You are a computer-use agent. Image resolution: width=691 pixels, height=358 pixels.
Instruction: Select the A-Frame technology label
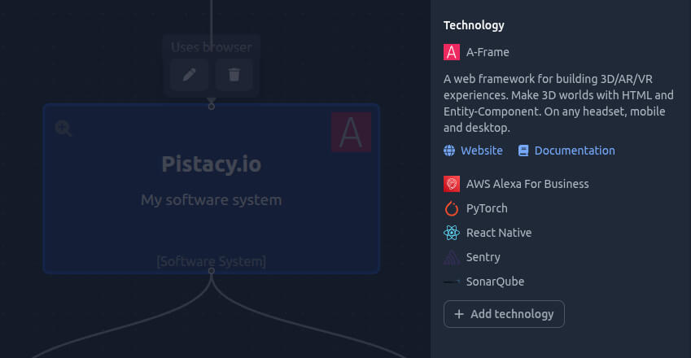point(488,52)
